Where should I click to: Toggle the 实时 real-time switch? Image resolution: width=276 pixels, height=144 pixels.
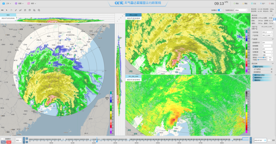point(269,140)
